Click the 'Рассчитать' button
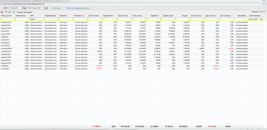This screenshot has width=267, height=130. click(57, 8)
